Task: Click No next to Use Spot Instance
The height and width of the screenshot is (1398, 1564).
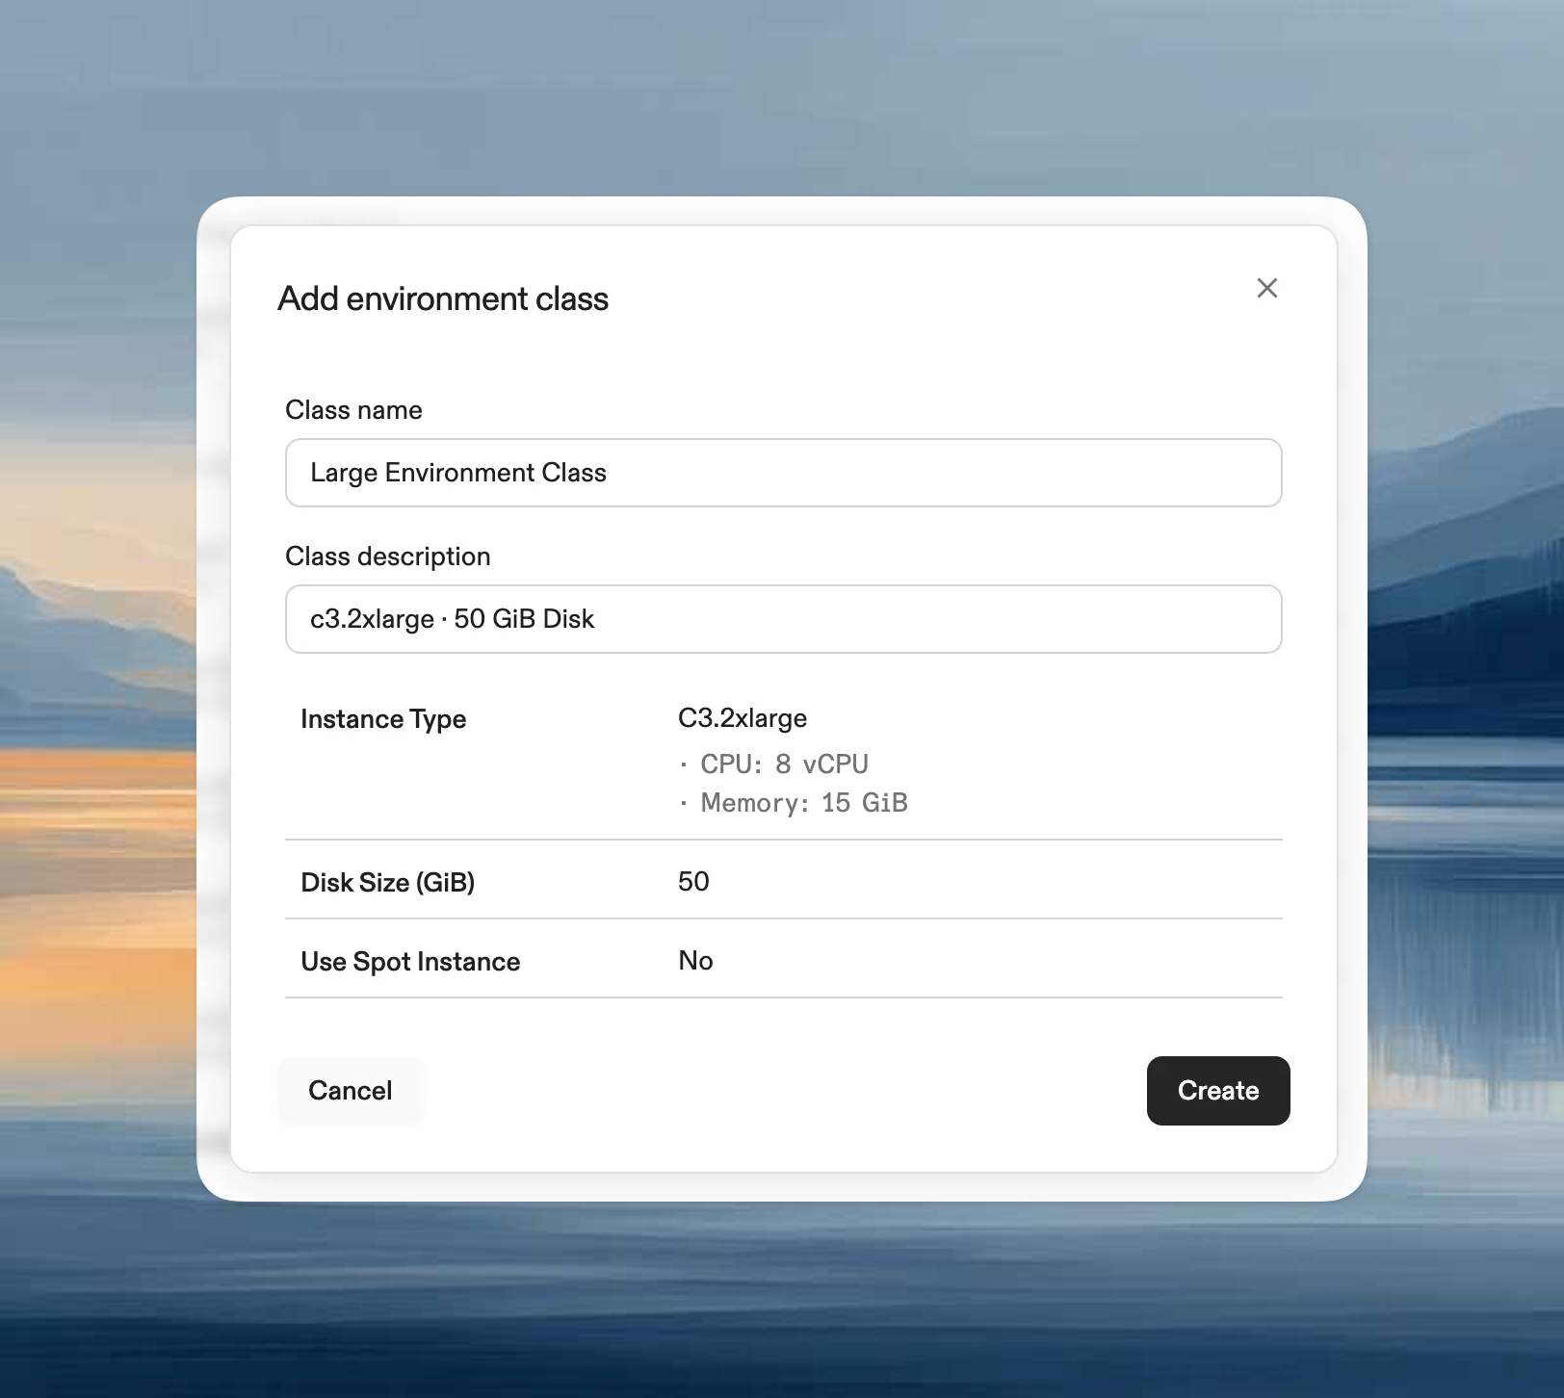Action: click(694, 960)
